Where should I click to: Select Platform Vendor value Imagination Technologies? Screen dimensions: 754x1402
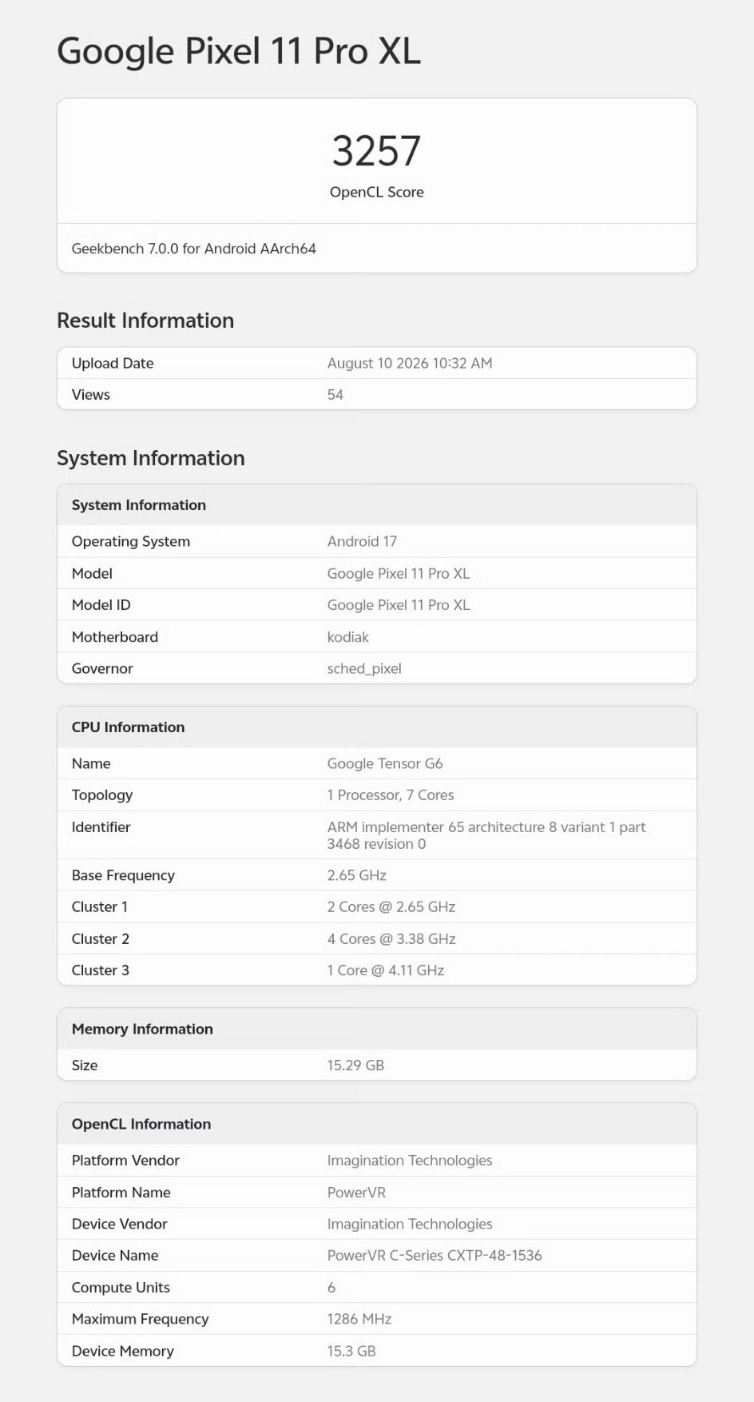pyautogui.click(x=410, y=1161)
